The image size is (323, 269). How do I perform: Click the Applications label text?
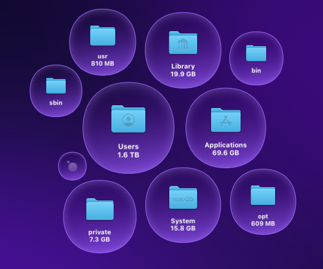click(x=226, y=145)
